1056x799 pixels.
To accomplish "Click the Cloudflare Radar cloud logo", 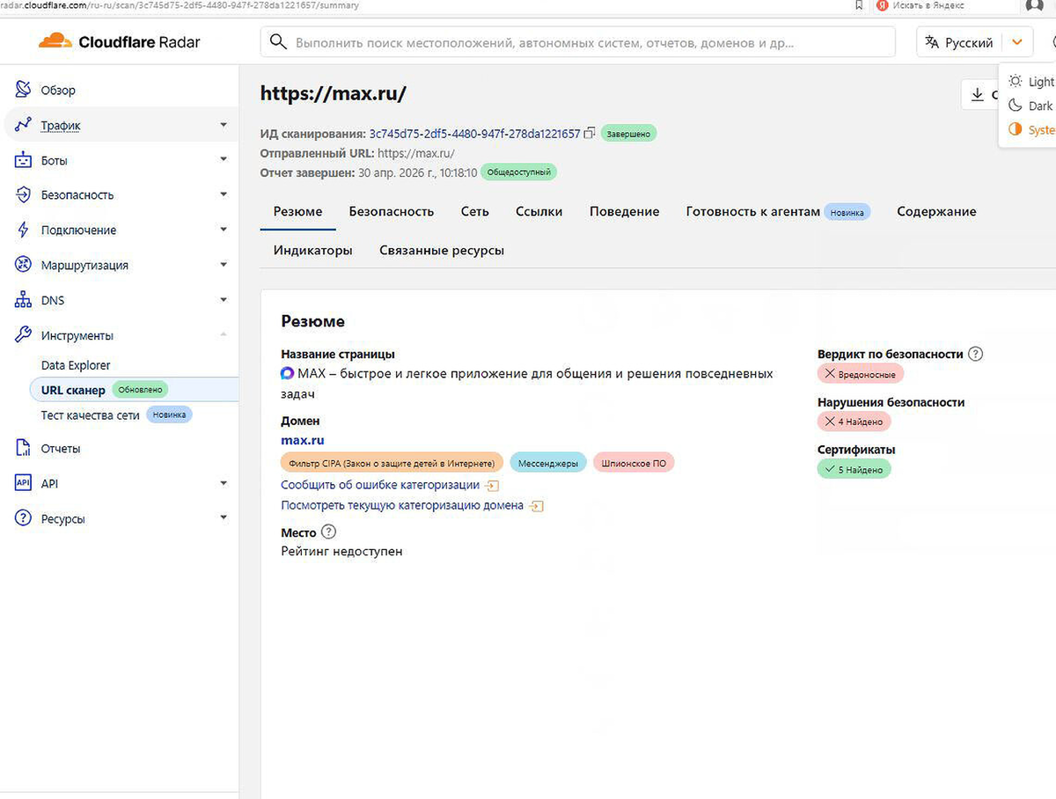I will 55,41.
